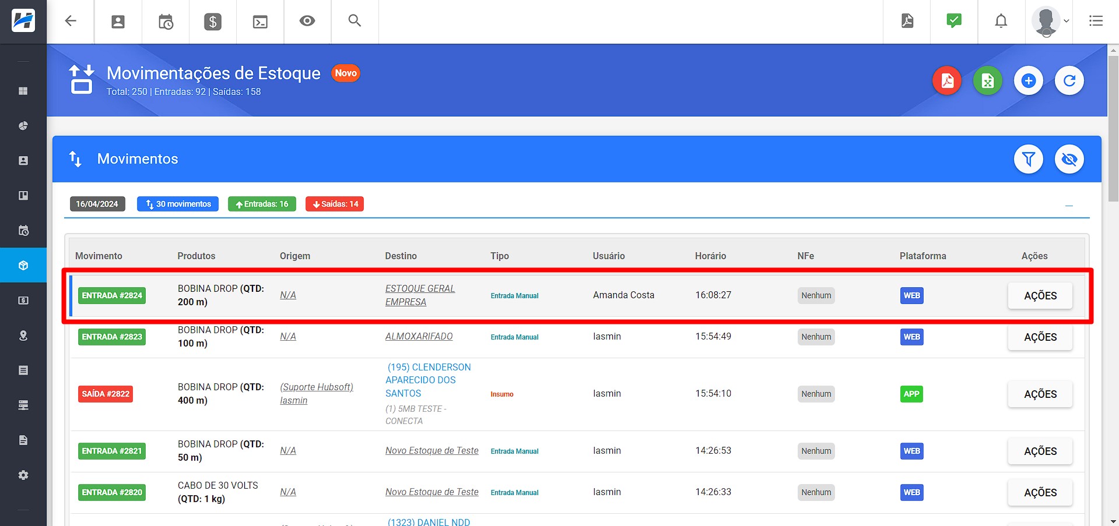This screenshot has width=1119, height=526.
Task: Click ENTRADA #2821 badge
Action: pyautogui.click(x=112, y=451)
